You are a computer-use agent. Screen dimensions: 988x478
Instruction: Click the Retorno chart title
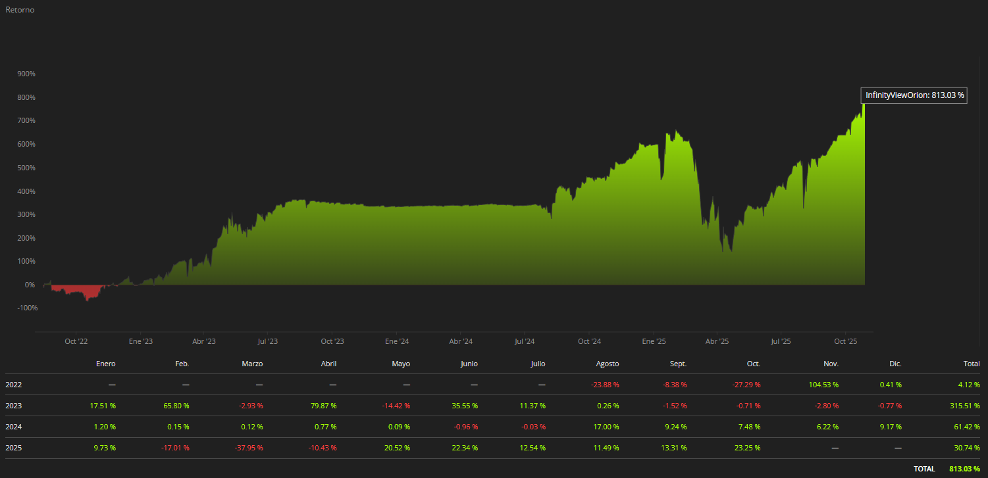click(20, 10)
